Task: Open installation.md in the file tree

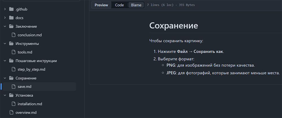Action: [x=30, y=104]
